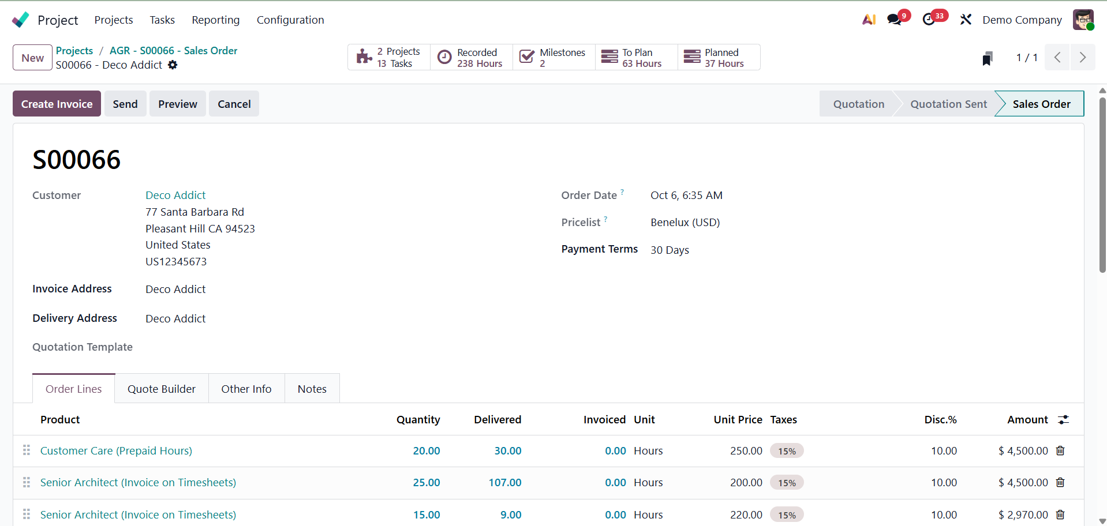Open the Reporting menu

[215, 20]
